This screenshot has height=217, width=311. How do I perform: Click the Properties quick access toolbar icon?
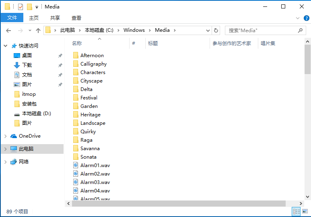pos(21,7)
